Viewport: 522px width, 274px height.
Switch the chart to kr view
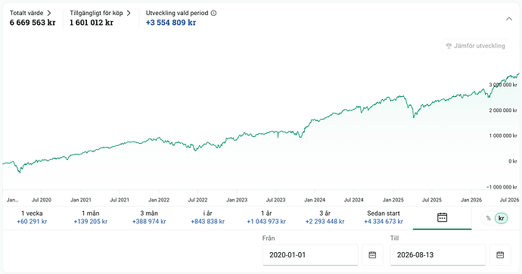click(501, 219)
